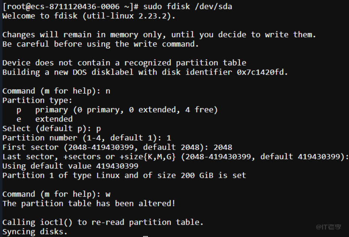
Task: Click "The partition table has been altered!" message
Action: (x=89, y=203)
